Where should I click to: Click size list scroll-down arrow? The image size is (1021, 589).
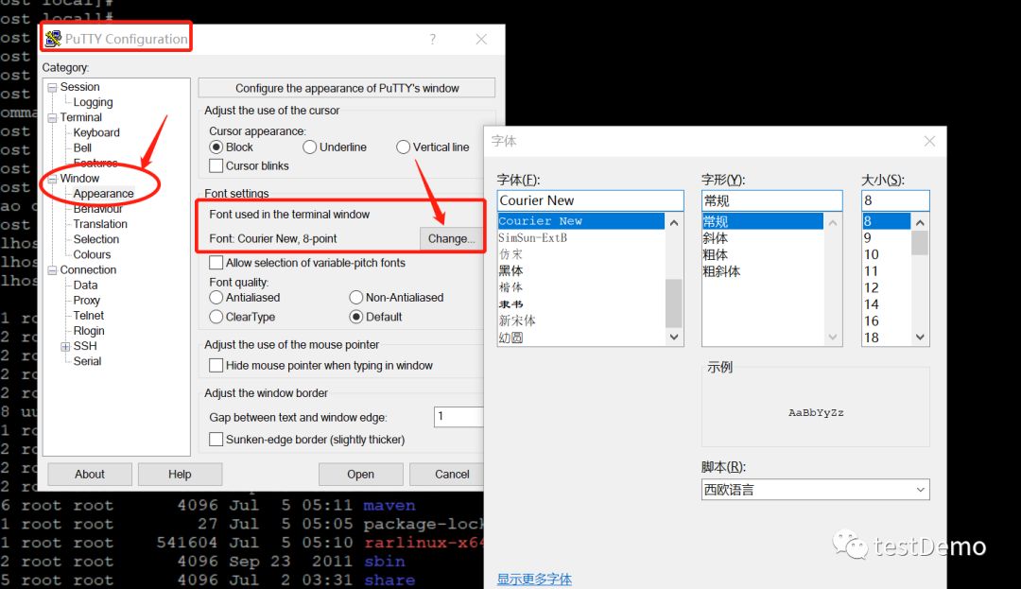click(920, 338)
